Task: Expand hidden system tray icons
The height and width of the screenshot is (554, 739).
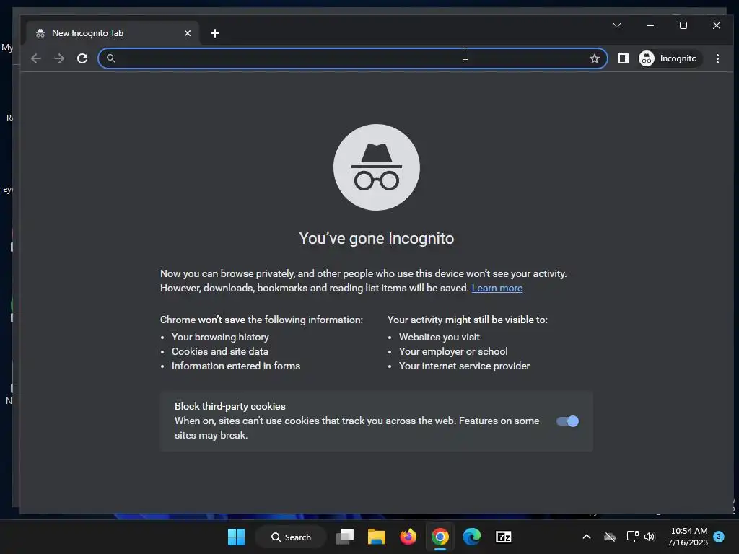Action: (587, 537)
